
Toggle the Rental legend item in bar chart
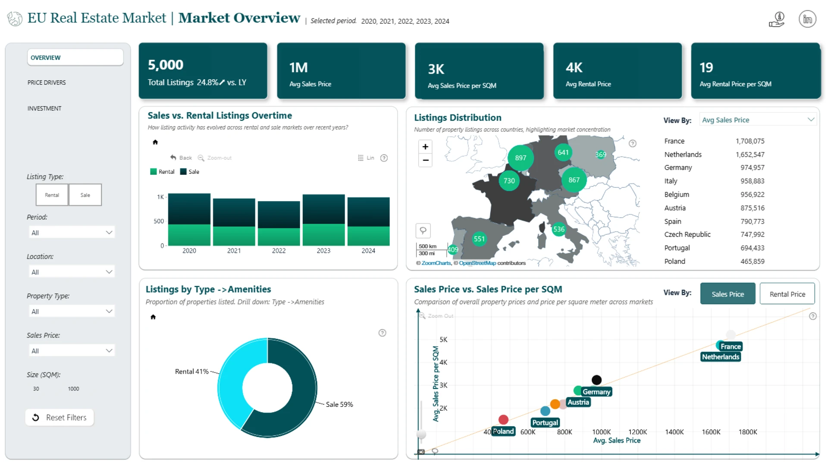[162, 172]
